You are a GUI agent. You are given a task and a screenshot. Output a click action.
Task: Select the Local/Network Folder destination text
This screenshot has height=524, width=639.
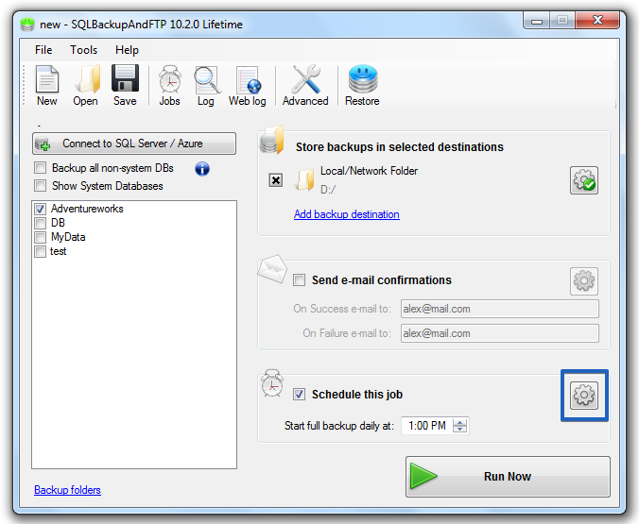pos(370,171)
